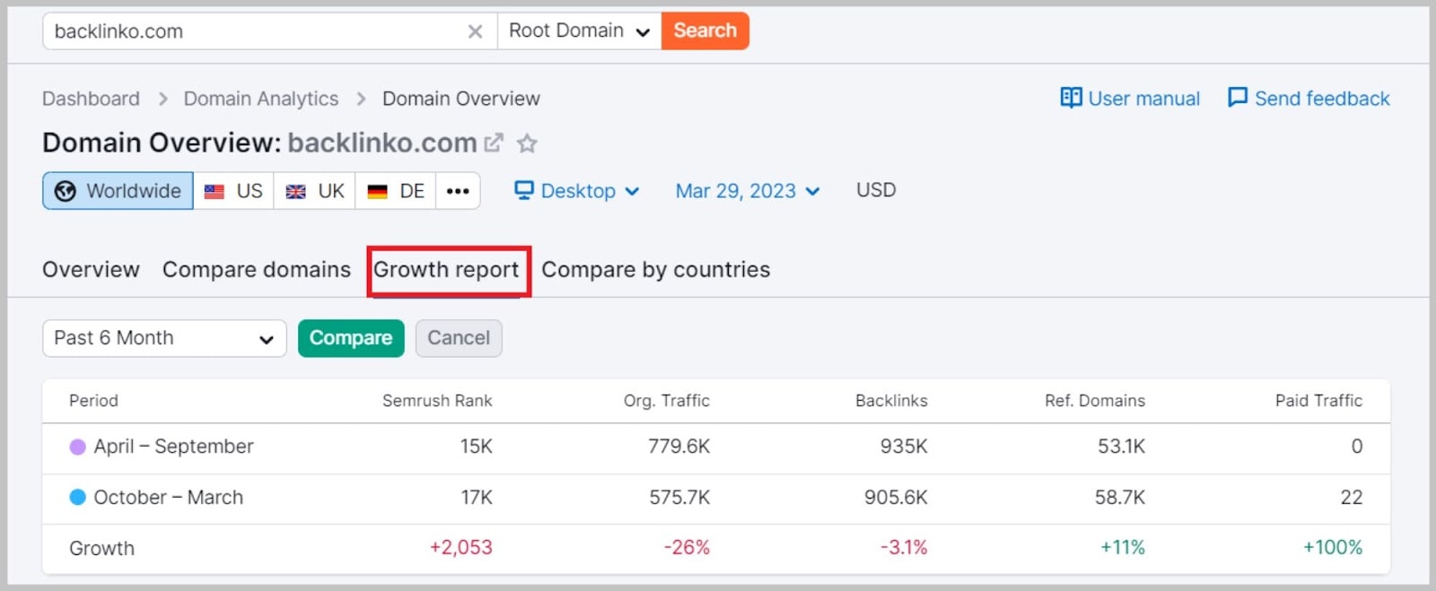
Task: Switch to the Overview tab
Action: click(x=91, y=270)
